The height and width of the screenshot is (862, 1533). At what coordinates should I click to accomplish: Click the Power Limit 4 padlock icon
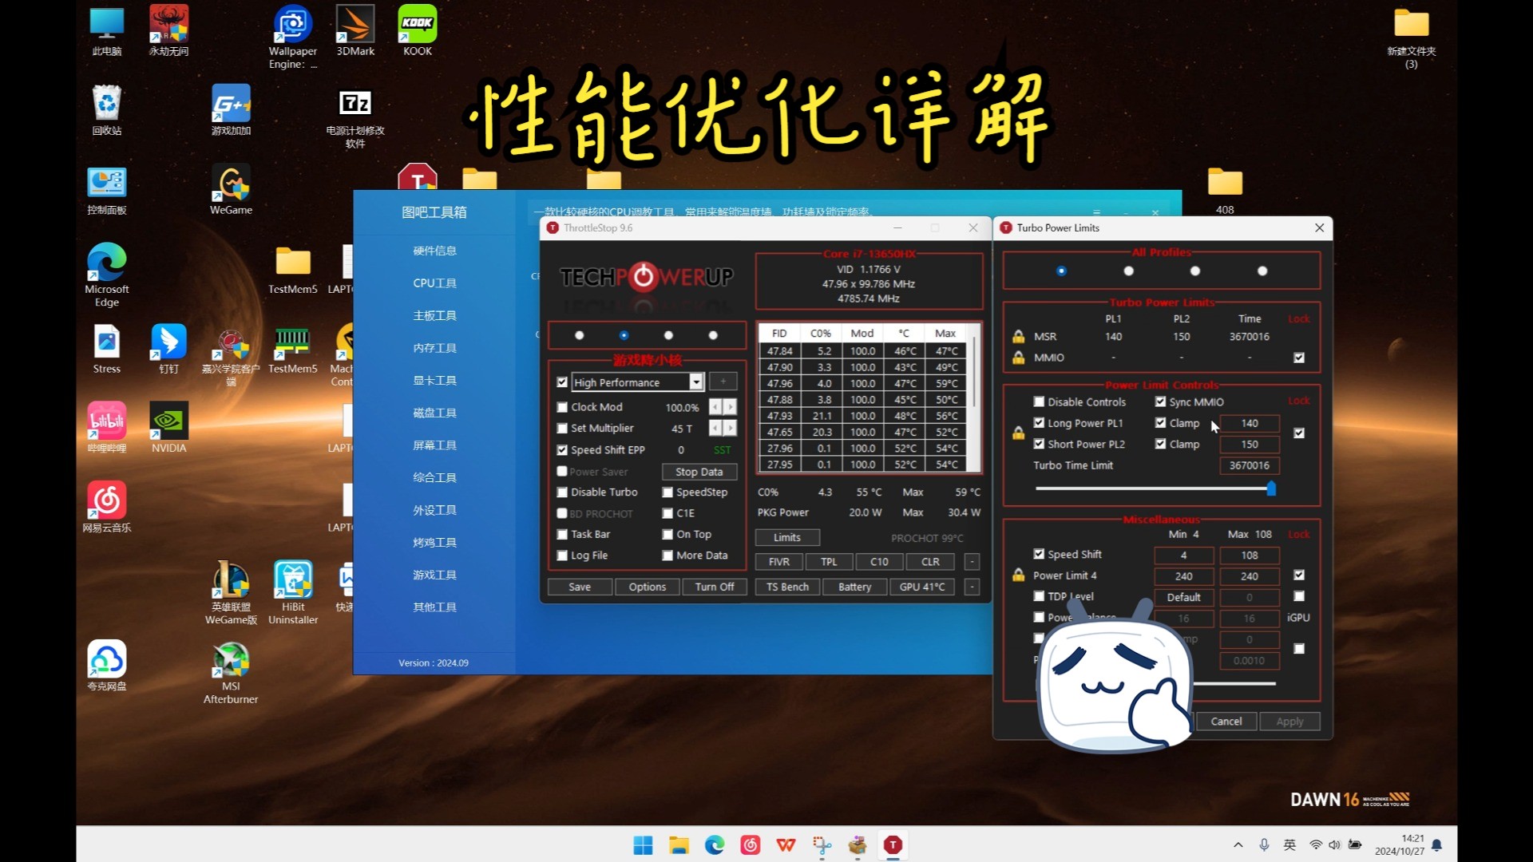(x=1019, y=575)
